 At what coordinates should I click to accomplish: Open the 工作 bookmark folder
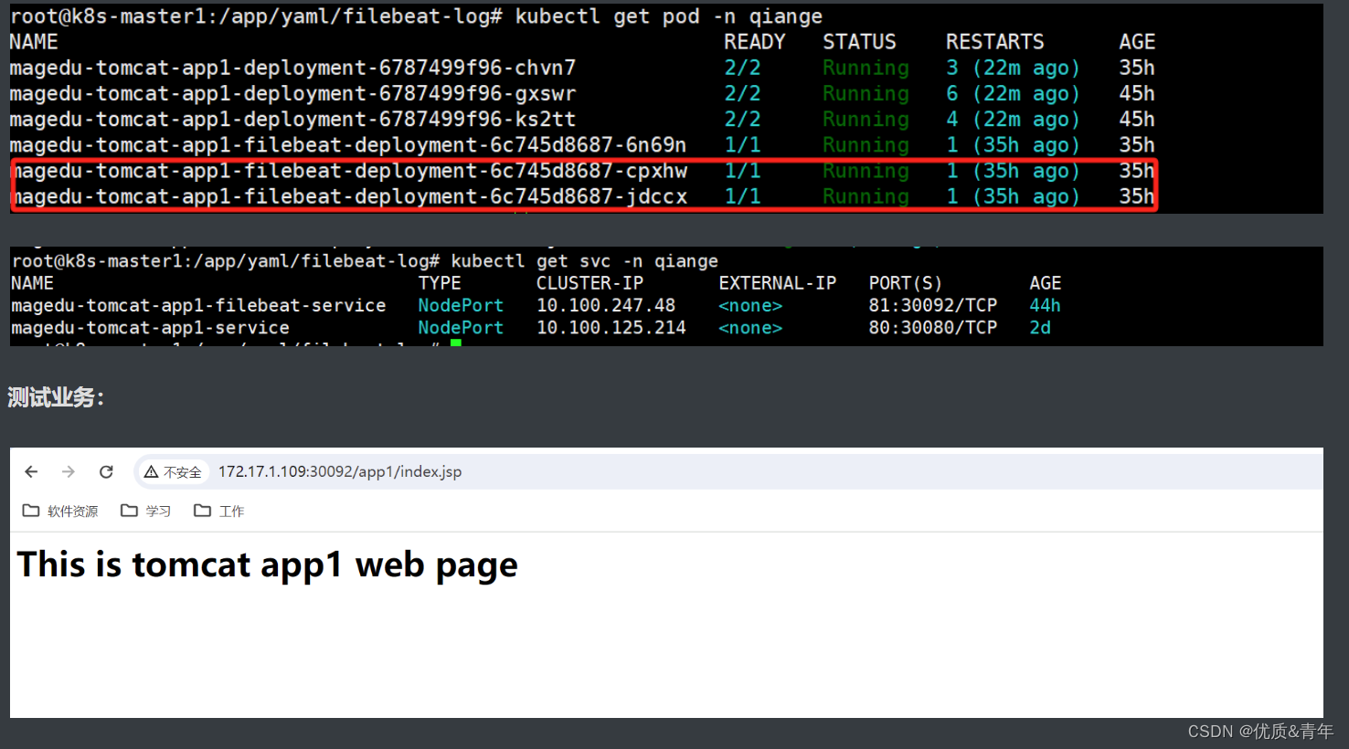[x=219, y=511]
